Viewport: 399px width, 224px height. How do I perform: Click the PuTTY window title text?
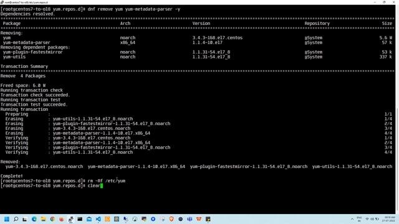26,2
